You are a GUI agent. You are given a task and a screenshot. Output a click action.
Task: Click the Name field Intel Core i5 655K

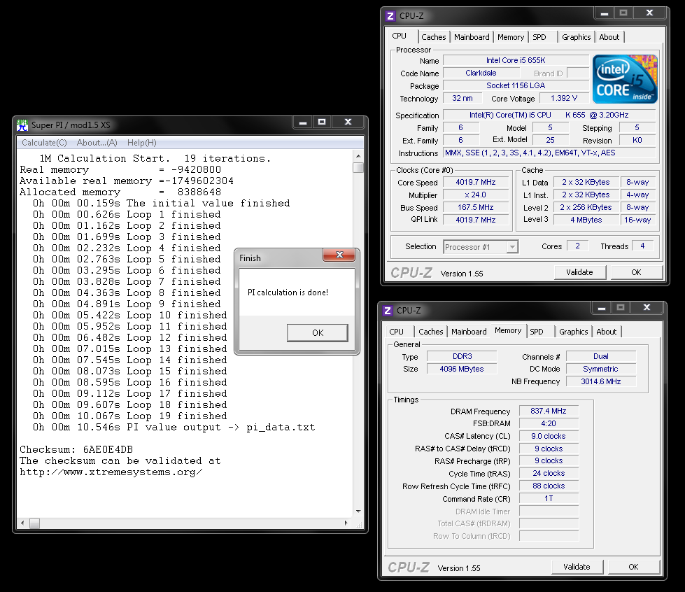(x=516, y=60)
